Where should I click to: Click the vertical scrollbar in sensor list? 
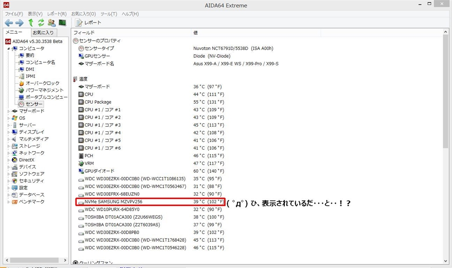pos(446,92)
